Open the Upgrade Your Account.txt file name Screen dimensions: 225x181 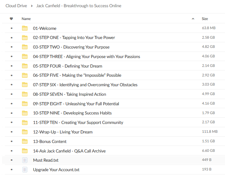tap(56, 170)
